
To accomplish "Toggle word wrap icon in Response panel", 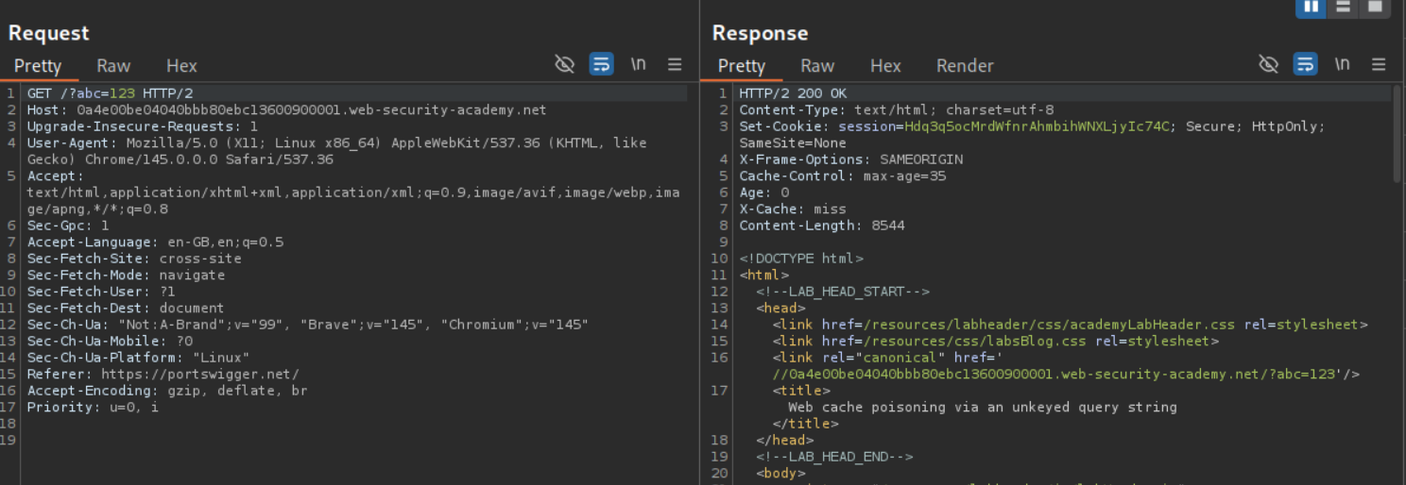I will [1305, 64].
